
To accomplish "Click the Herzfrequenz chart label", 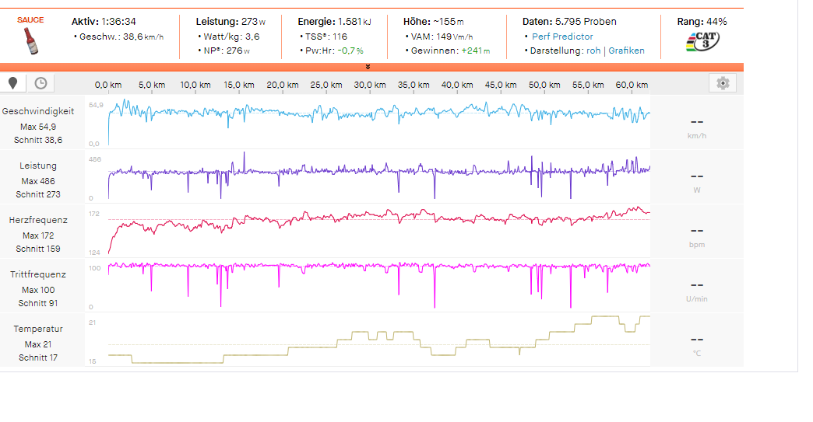I will 38,220.
